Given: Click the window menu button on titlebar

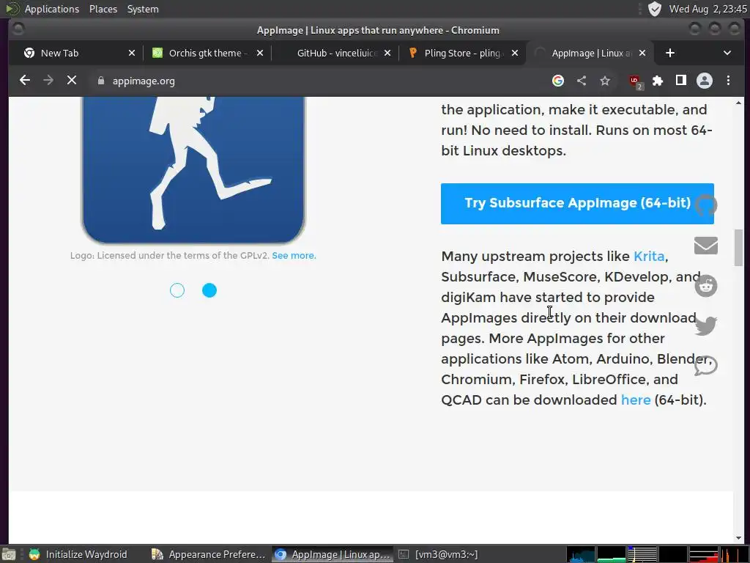Looking at the screenshot, I should point(18,29).
